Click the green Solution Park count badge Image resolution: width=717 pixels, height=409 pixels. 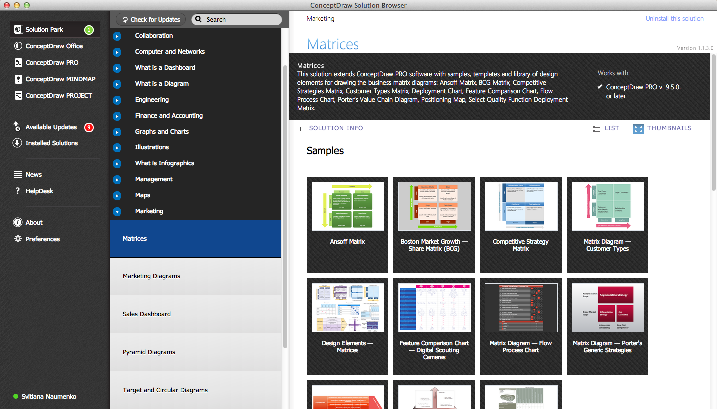[89, 30]
